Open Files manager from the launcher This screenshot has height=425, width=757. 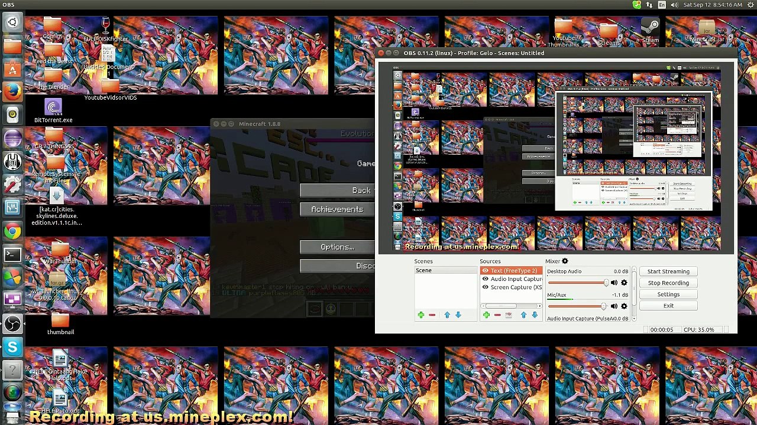pos(12,45)
